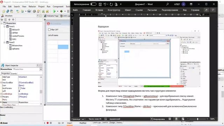Image resolution: width=224 pixels, height=126 pixels.
Task: Open the File menu in RAD Studio
Action: click(x=4, y=7)
